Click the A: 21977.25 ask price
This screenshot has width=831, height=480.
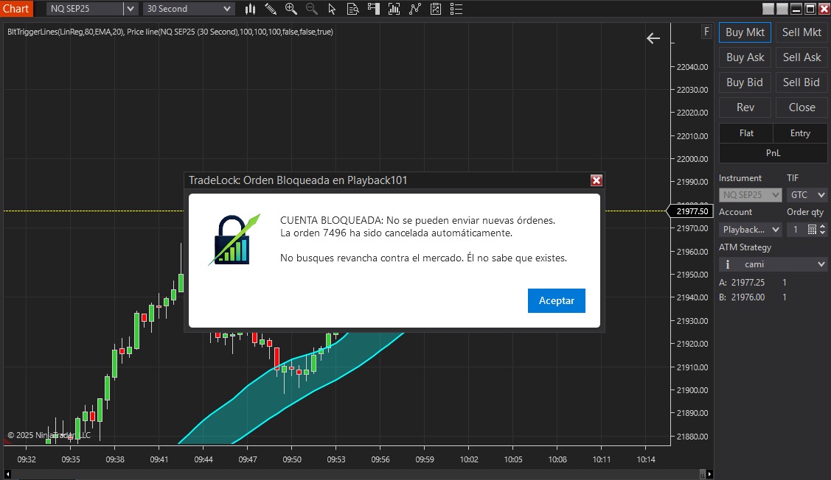[742, 283]
